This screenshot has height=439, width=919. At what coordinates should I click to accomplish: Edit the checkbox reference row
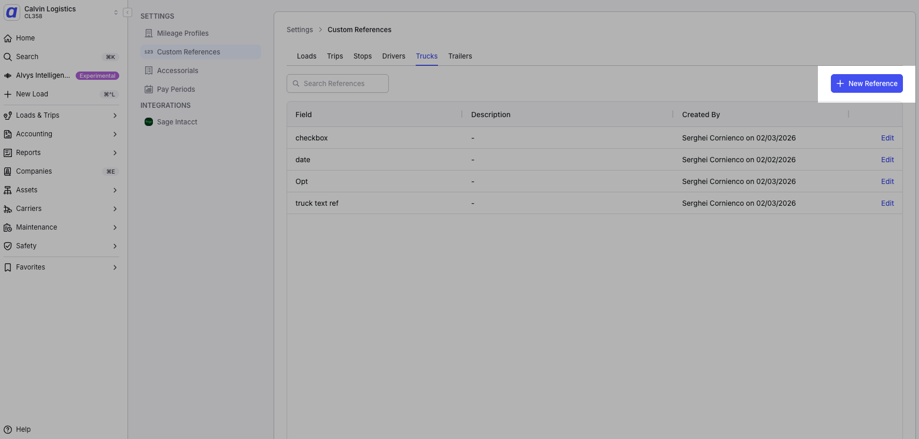pos(887,138)
